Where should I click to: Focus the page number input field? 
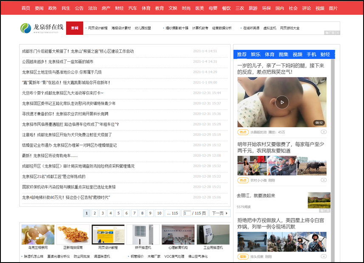[187, 213]
